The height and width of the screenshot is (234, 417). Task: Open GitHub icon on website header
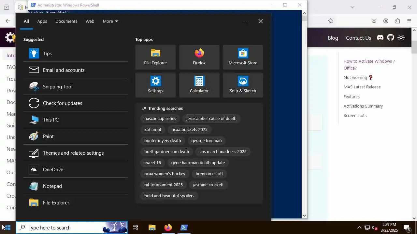(x=391, y=37)
